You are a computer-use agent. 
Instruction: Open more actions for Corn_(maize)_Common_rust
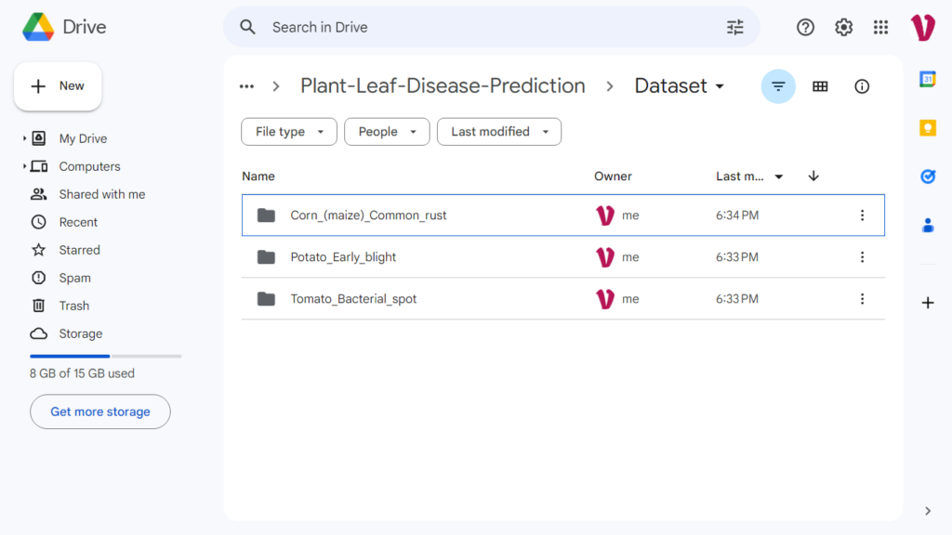(x=862, y=215)
